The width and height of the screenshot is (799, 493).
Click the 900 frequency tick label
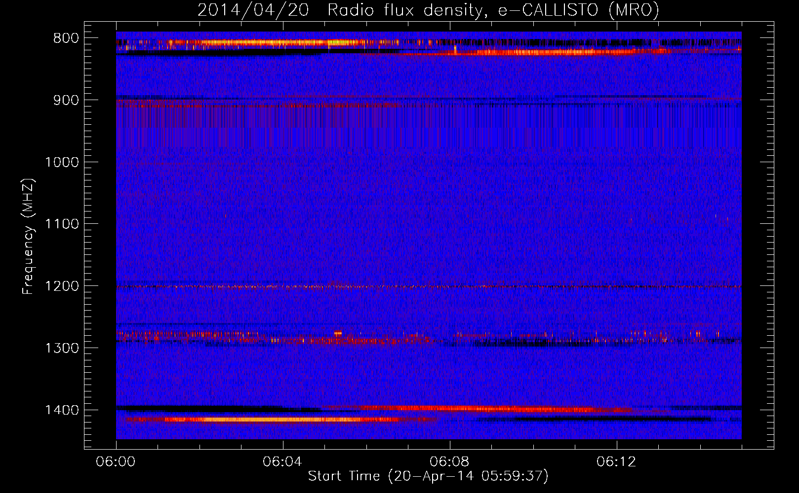[66, 100]
